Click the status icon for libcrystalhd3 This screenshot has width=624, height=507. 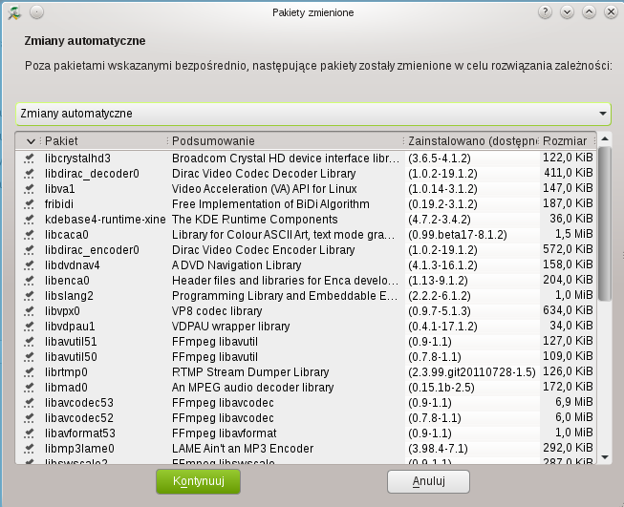30,158
